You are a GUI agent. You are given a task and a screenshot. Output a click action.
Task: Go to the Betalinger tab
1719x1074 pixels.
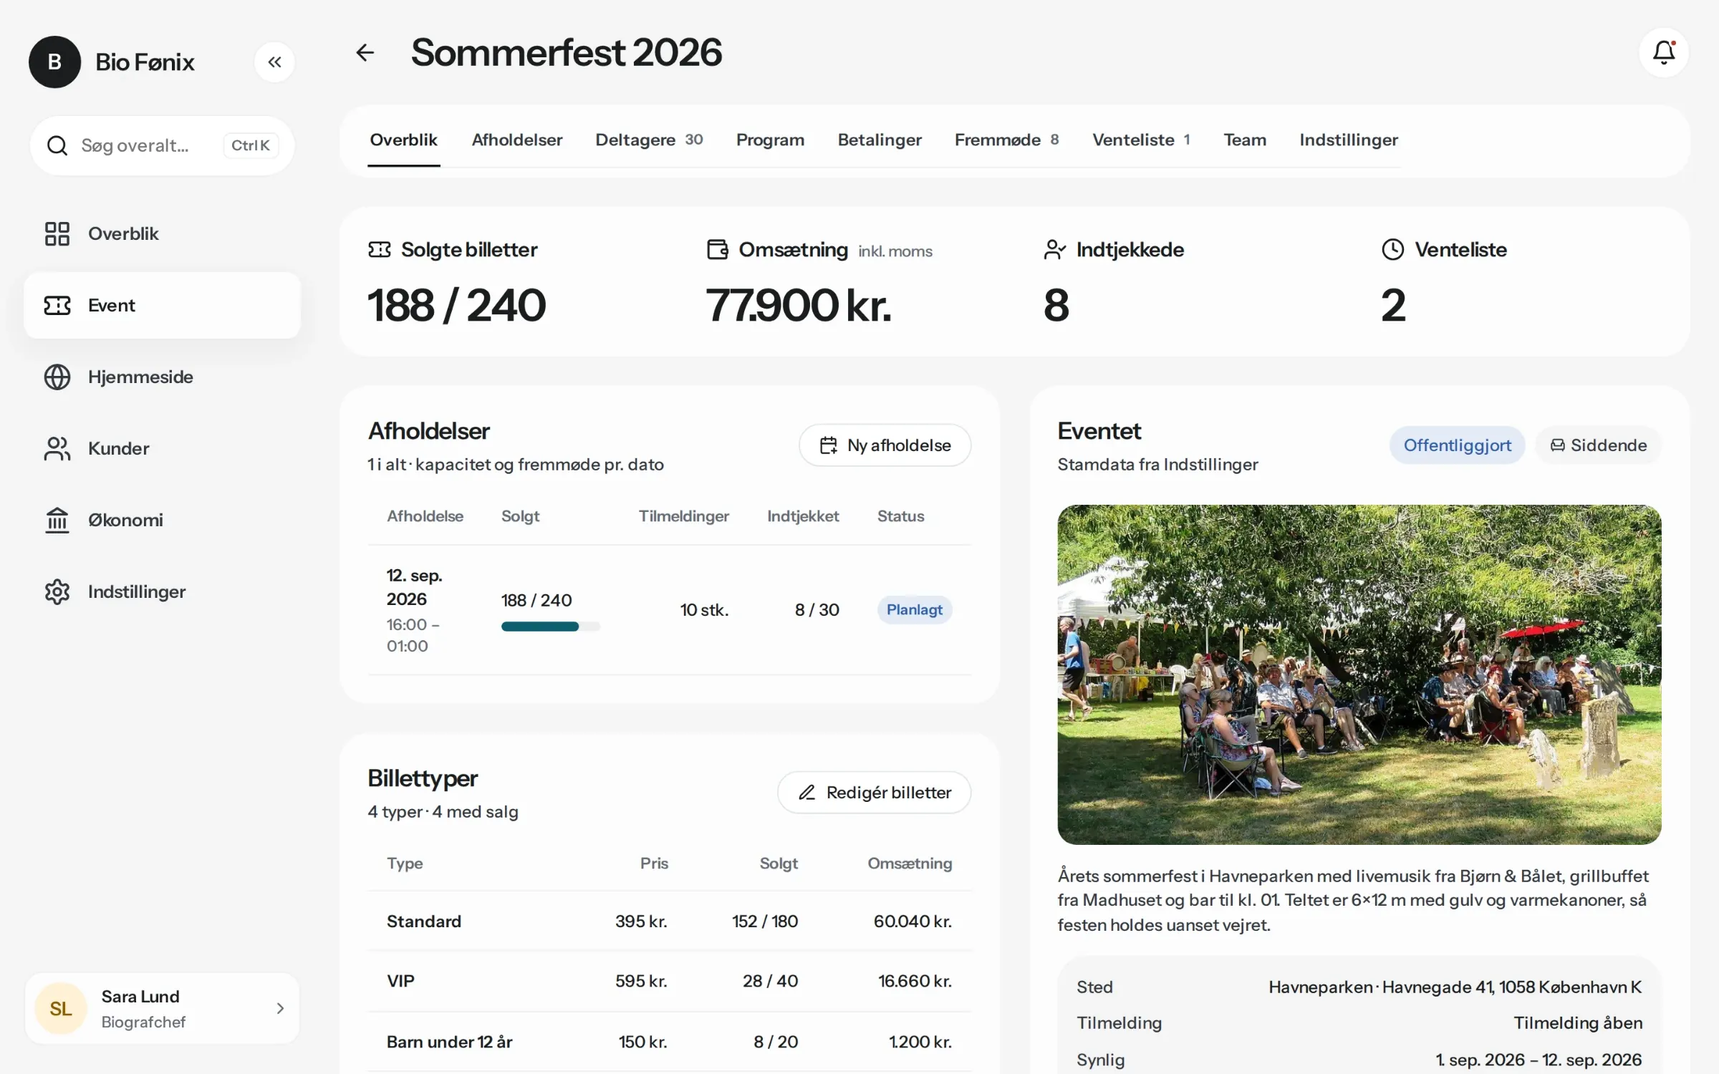coord(880,140)
